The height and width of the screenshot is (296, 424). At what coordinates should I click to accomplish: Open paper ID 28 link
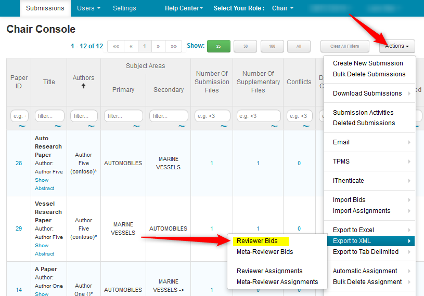[x=19, y=163]
